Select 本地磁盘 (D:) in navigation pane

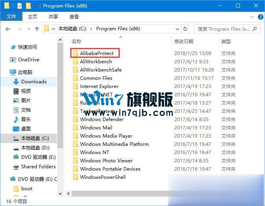(x=35, y=148)
